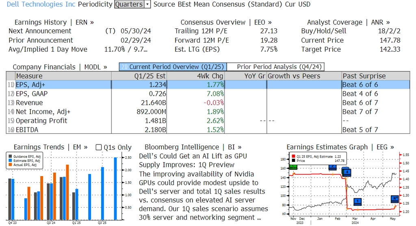This screenshot has width=416, height=226.
Task: Click the blue marker labeled 2 on graph
Action: tap(332, 167)
